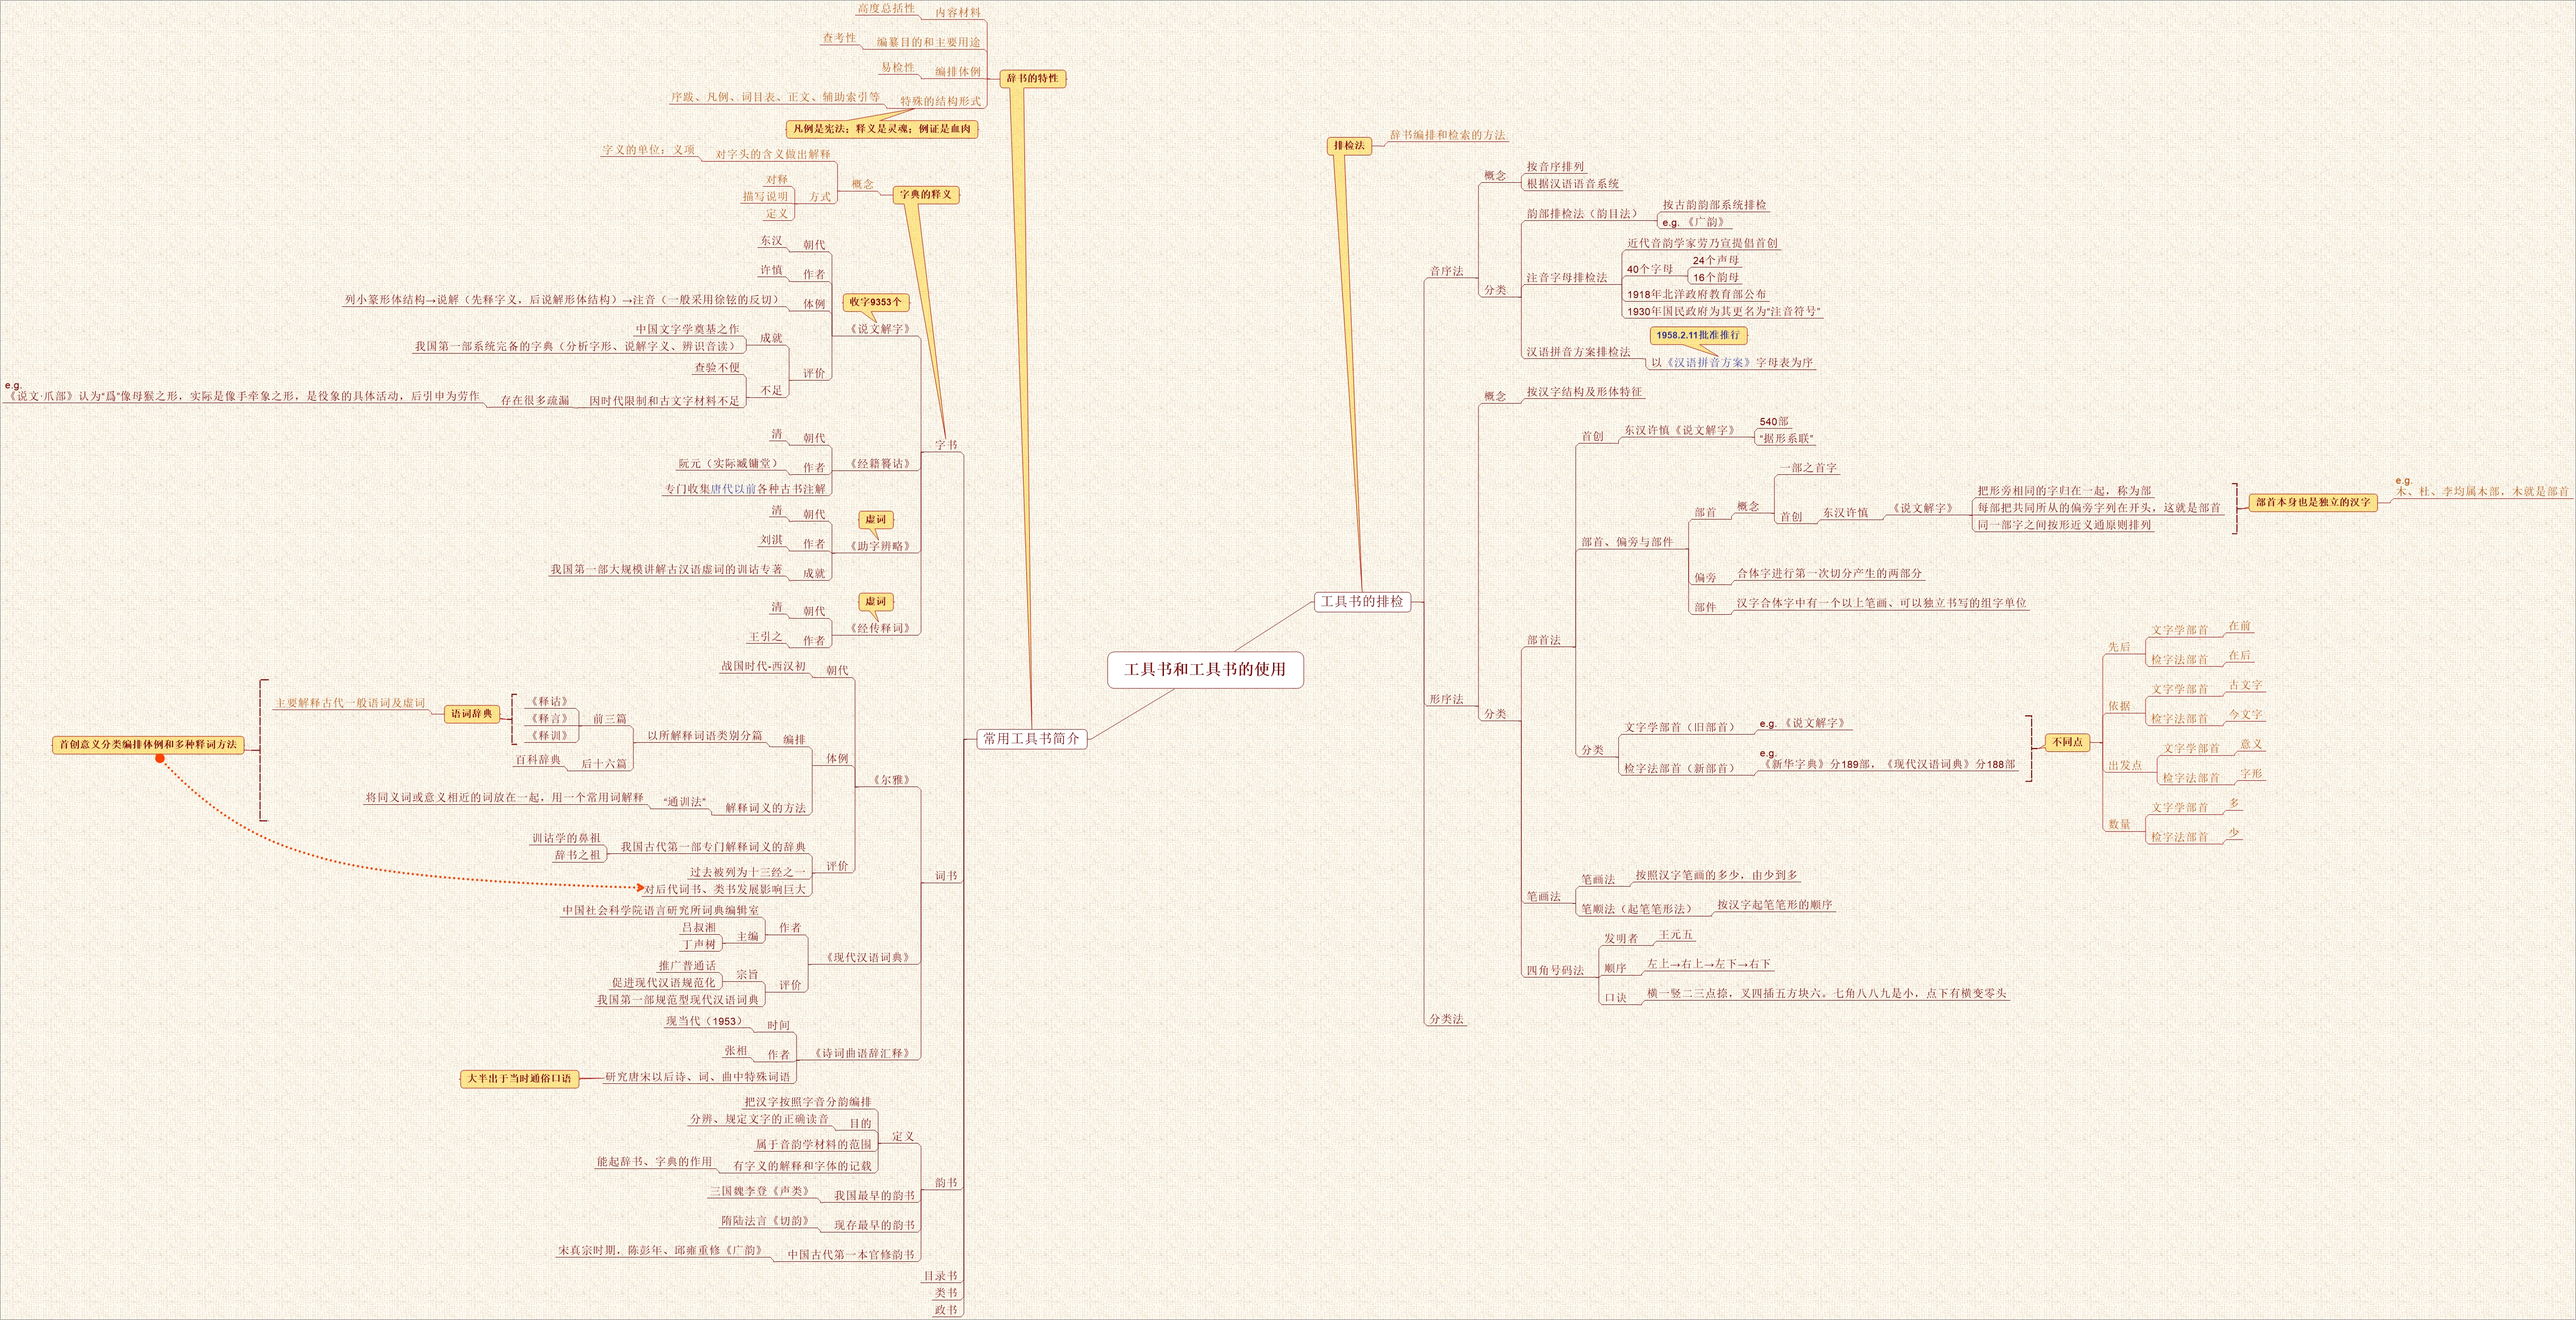
Task: Select the 语词辞典 summary label
Action: (x=471, y=714)
